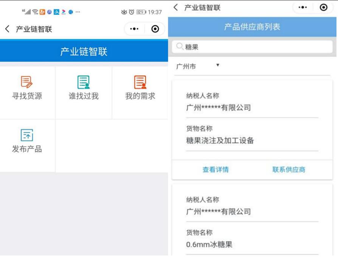
Task: Tap the blue 产品供应商列表 header bar
Action: (x=253, y=27)
